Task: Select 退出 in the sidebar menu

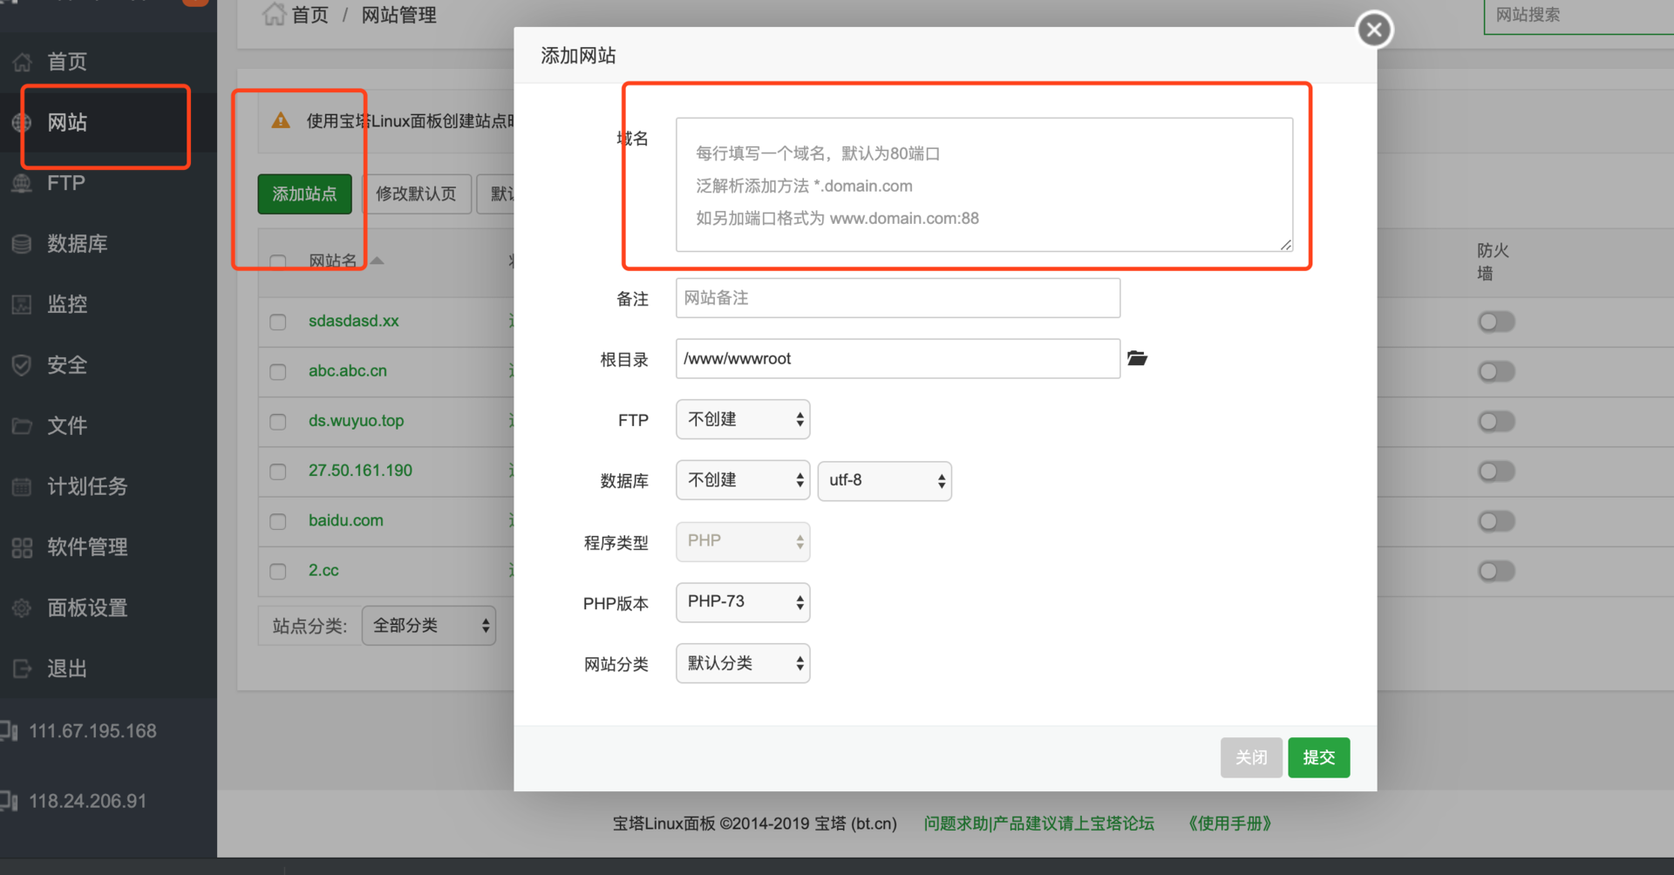Action: pos(67,668)
